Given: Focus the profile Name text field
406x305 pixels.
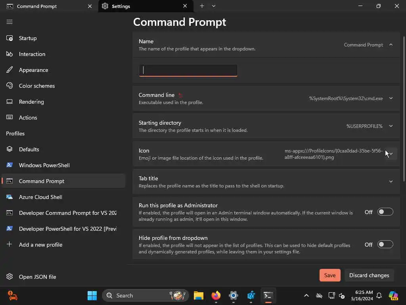Looking at the screenshot, I should tap(188, 70).
